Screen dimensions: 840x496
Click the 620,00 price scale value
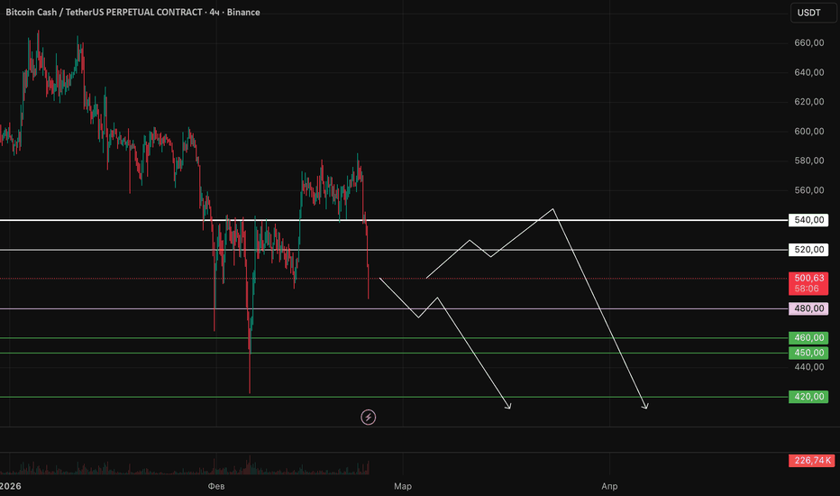tap(809, 102)
